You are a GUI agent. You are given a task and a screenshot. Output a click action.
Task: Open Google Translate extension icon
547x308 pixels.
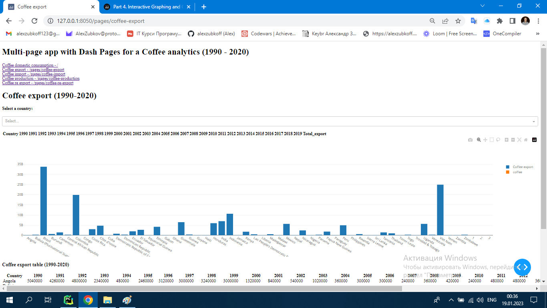point(474,21)
